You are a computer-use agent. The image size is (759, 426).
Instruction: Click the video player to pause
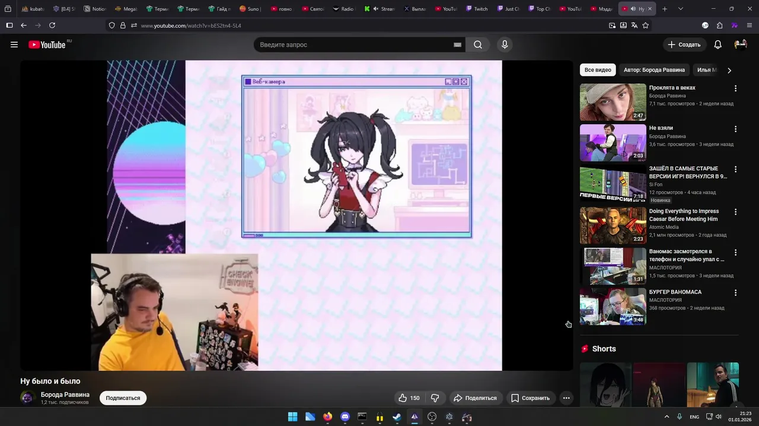click(x=296, y=215)
